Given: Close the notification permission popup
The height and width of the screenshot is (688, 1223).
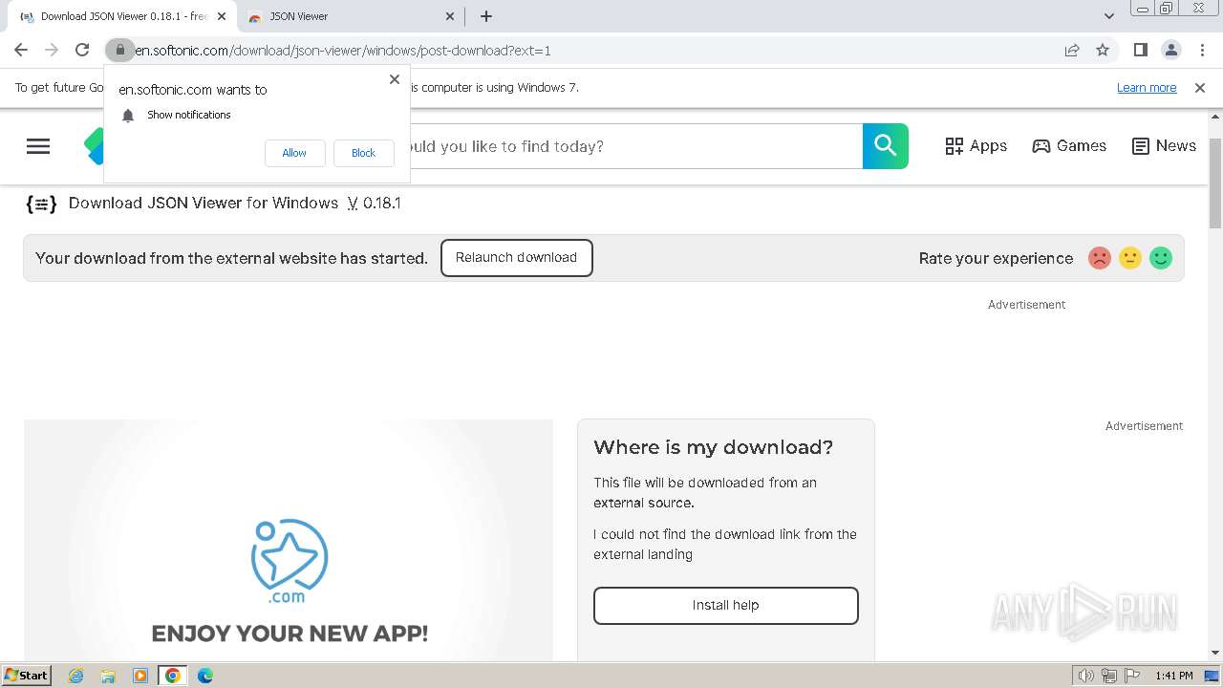Looking at the screenshot, I should [x=395, y=79].
